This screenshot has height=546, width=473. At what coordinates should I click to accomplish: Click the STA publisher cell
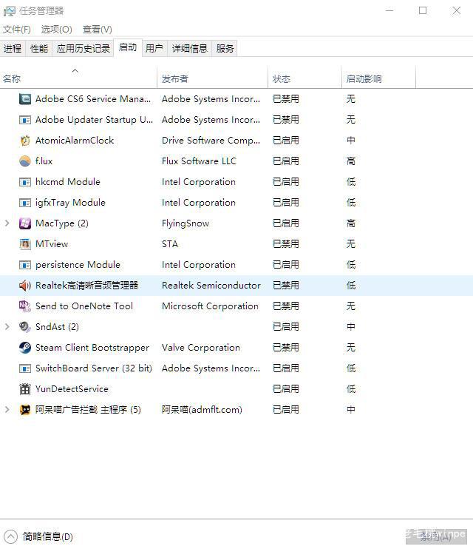170,244
